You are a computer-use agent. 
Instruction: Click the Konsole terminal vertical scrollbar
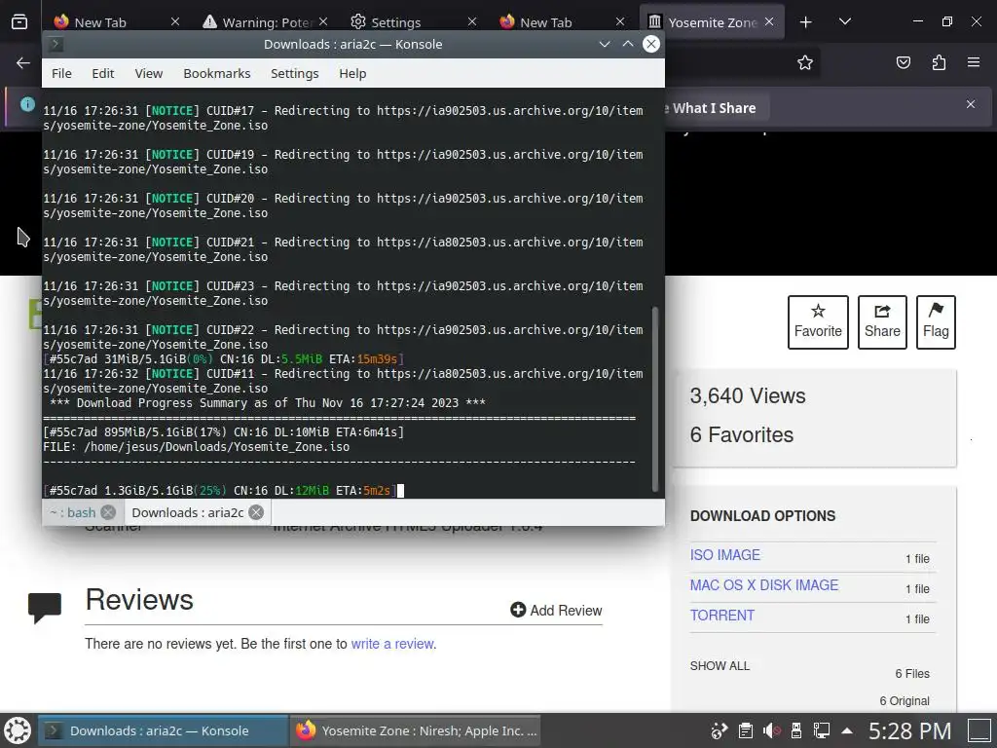[655, 399]
